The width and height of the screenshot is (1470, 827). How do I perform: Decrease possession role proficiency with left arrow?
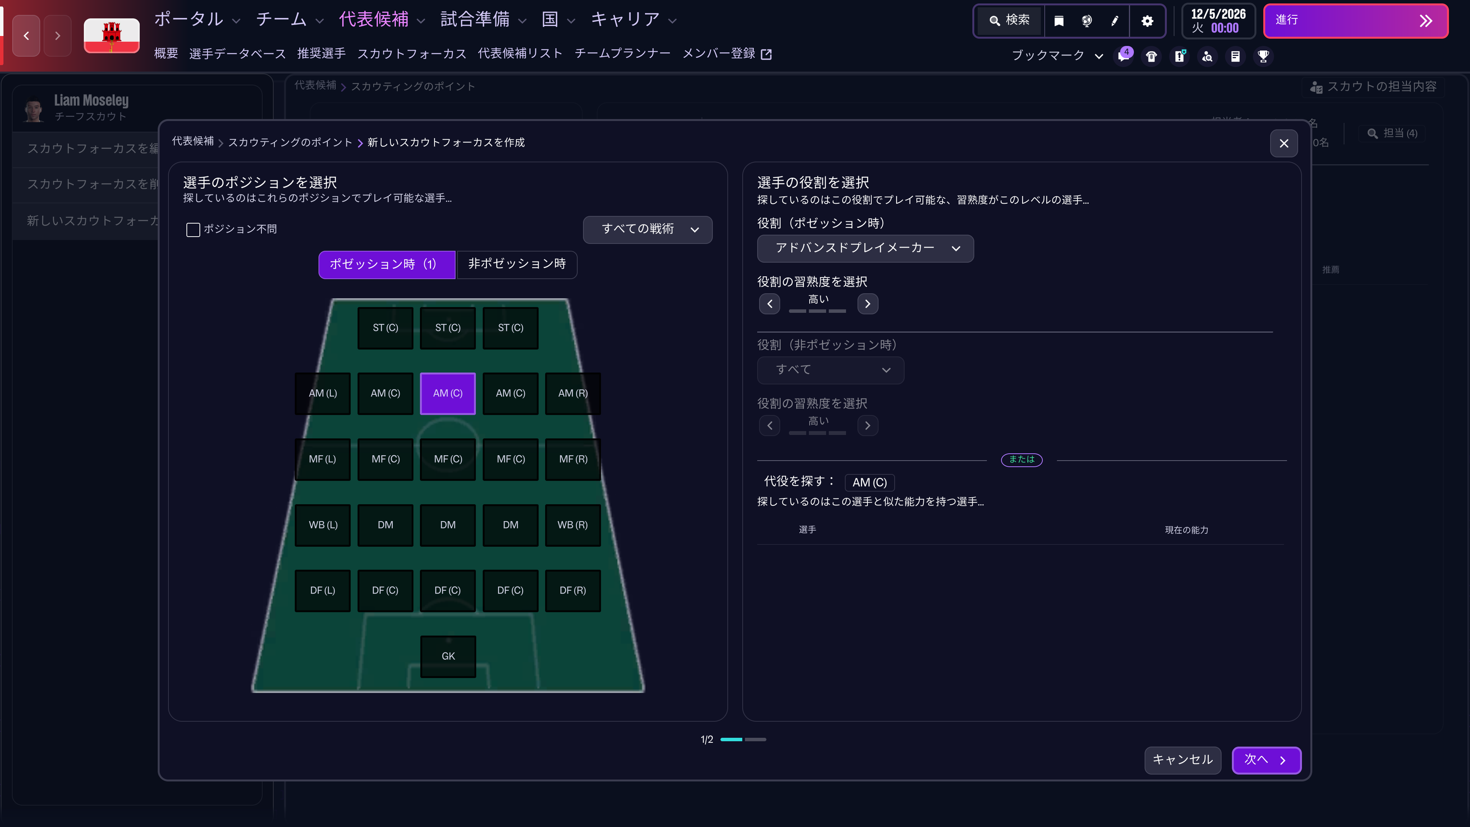(x=770, y=304)
